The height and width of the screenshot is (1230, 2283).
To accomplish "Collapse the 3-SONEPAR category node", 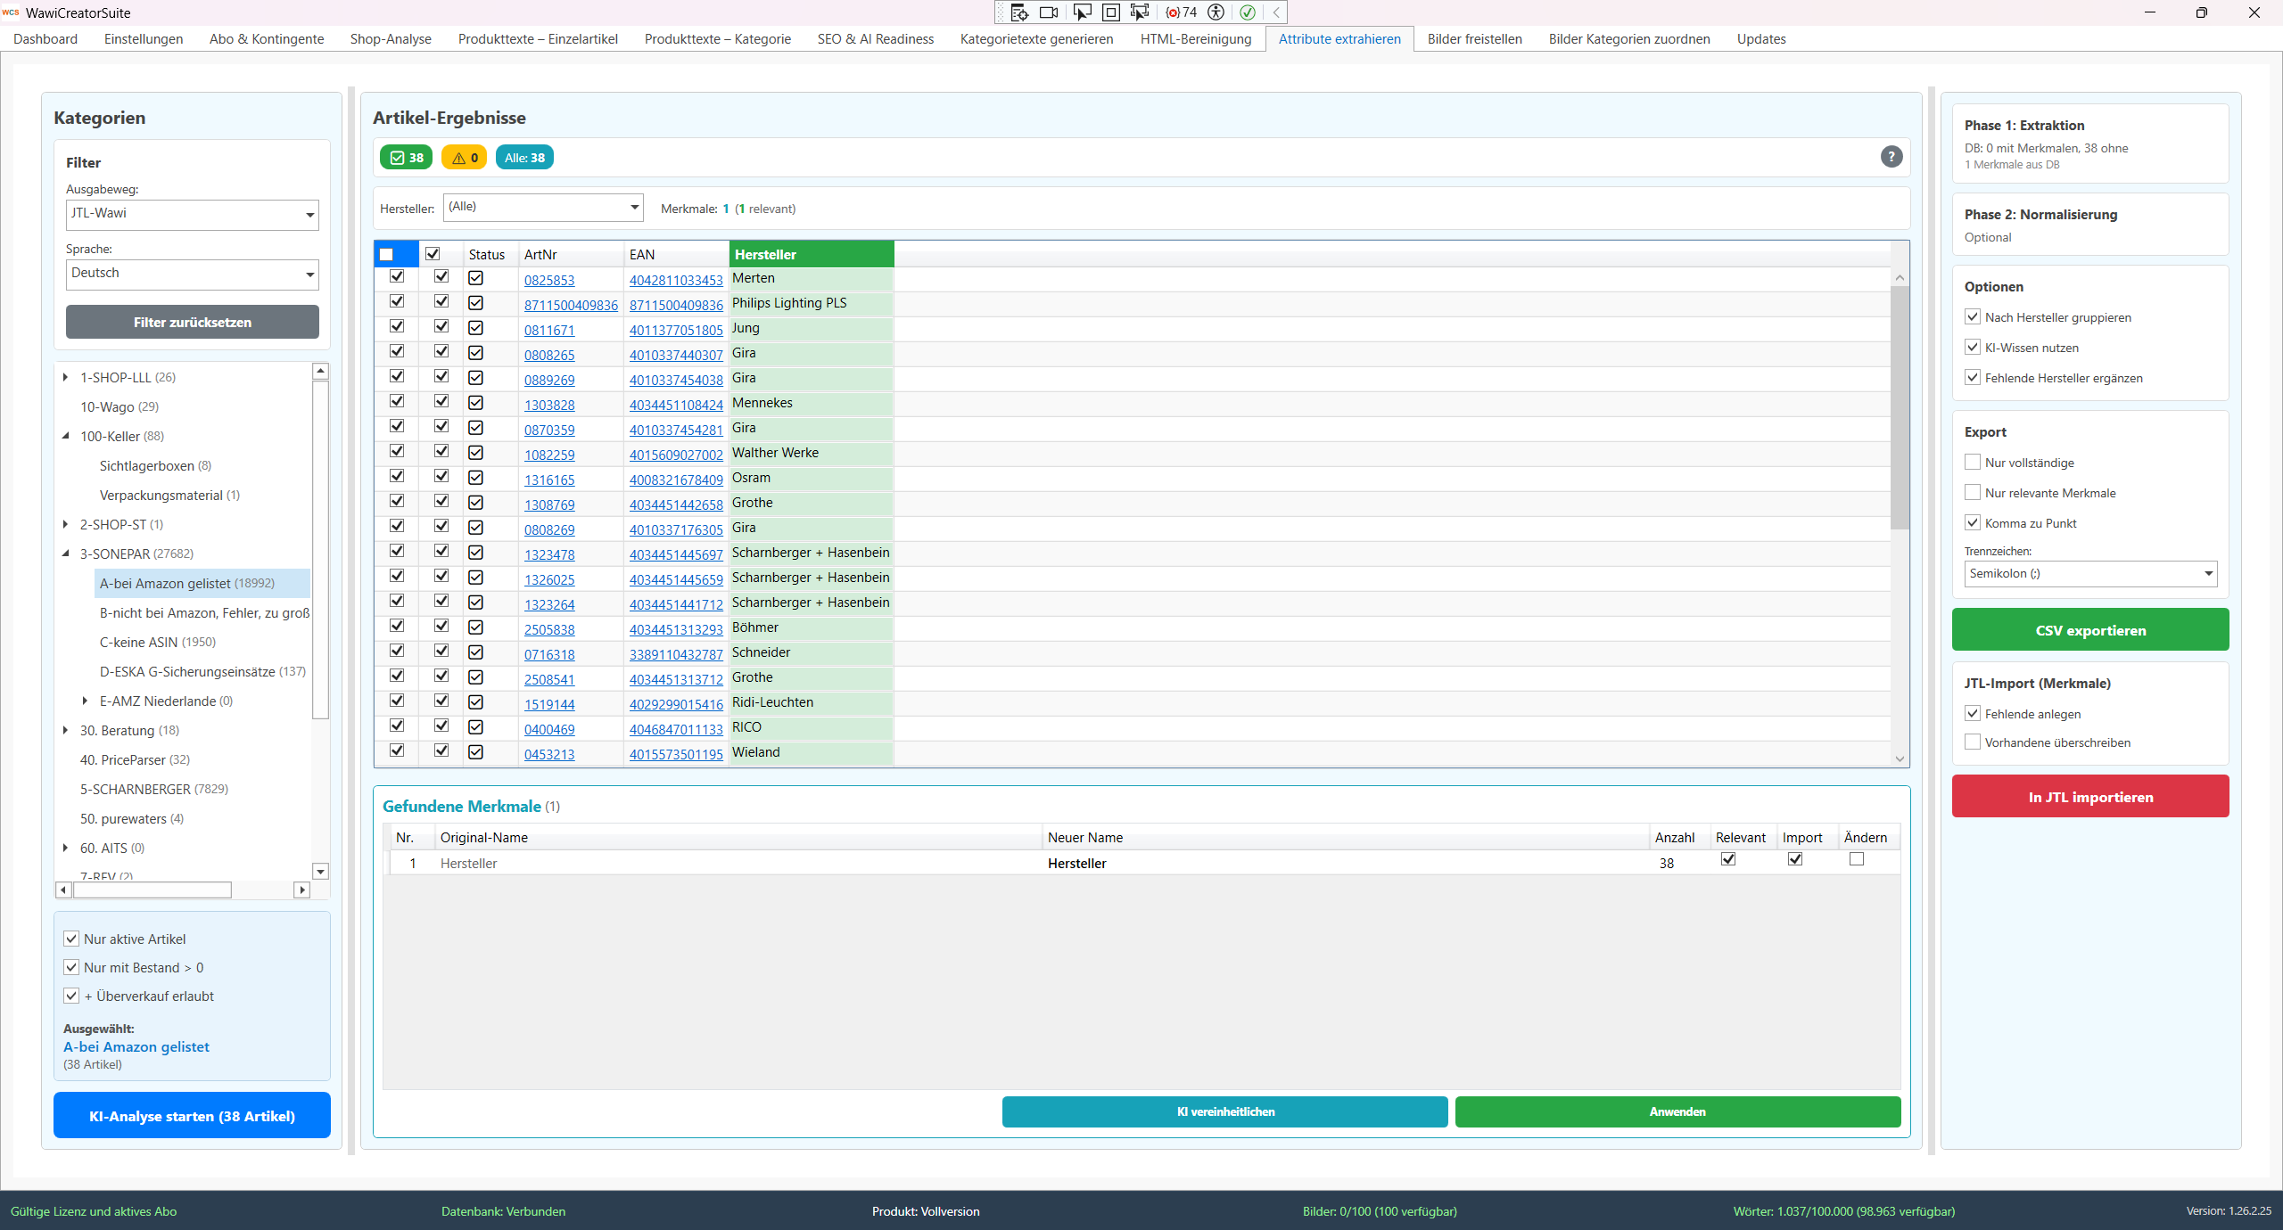I will pos(66,553).
